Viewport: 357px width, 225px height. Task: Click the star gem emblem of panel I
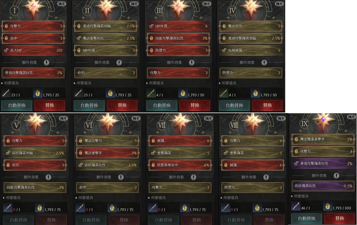tap(33, 8)
